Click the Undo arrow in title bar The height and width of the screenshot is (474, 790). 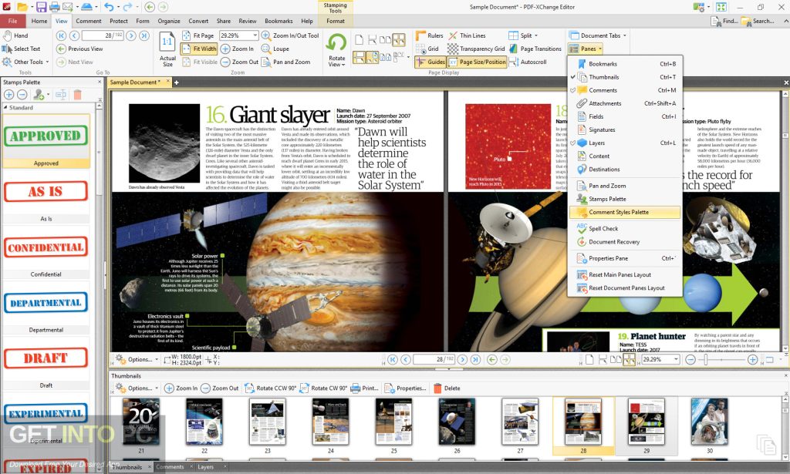[x=108, y=7]
